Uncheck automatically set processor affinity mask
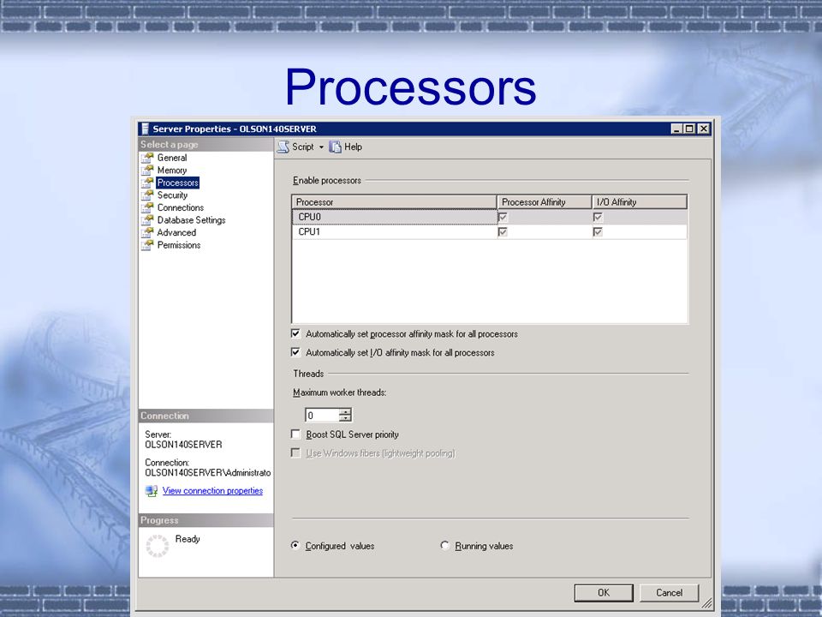The image size is (822, 617). pos(295,333)
